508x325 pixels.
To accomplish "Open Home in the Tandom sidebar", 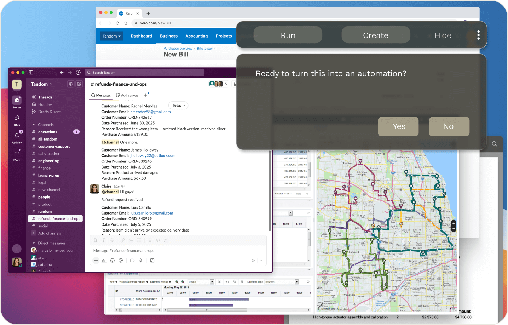I will (17, 102).
